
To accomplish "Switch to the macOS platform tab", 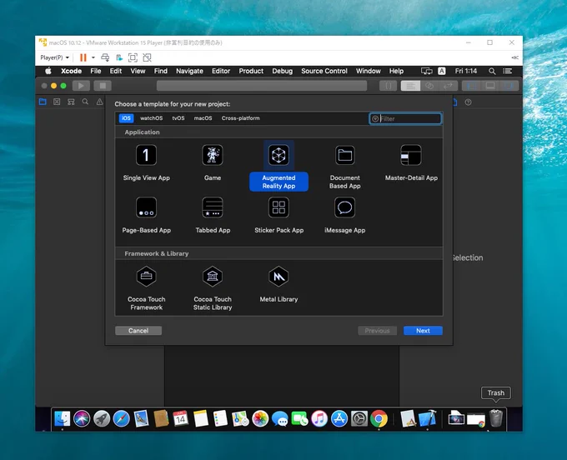I will click(203, 118).
